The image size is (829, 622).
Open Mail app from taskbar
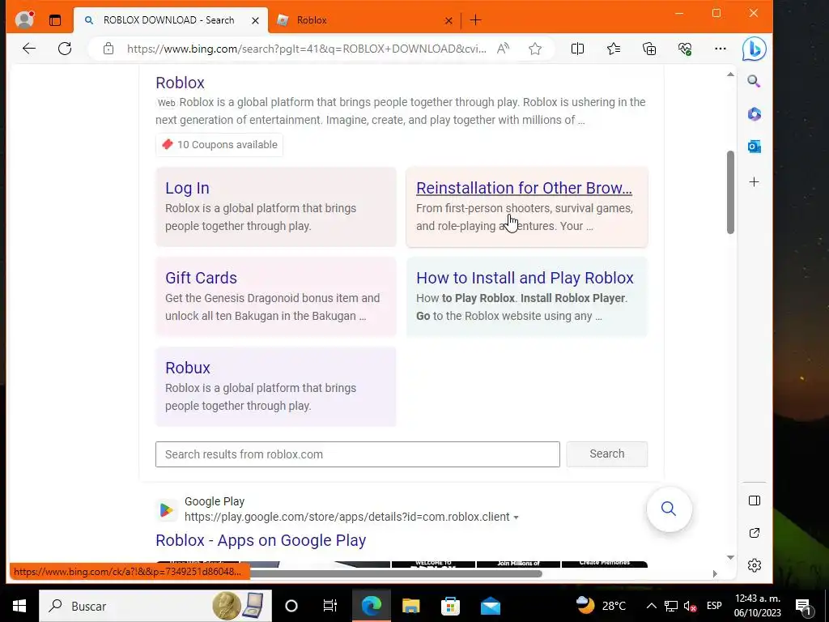coord(490,606)
